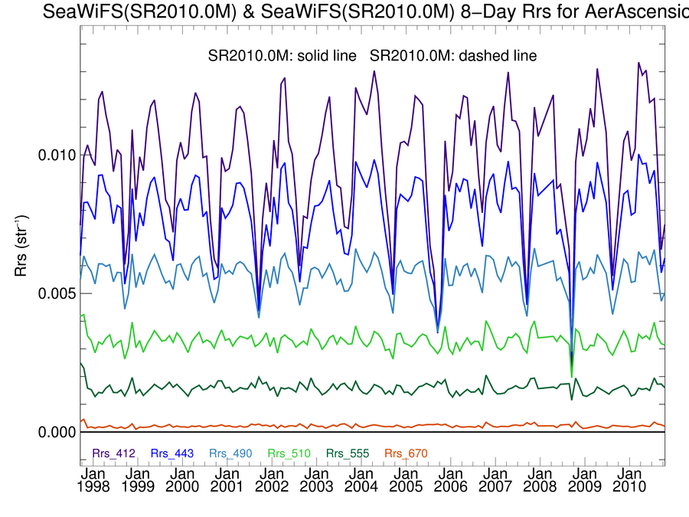Screen dimensions: 689x517
Task: Click the 0.000 y-axis tick label
Action: [57, 433]
